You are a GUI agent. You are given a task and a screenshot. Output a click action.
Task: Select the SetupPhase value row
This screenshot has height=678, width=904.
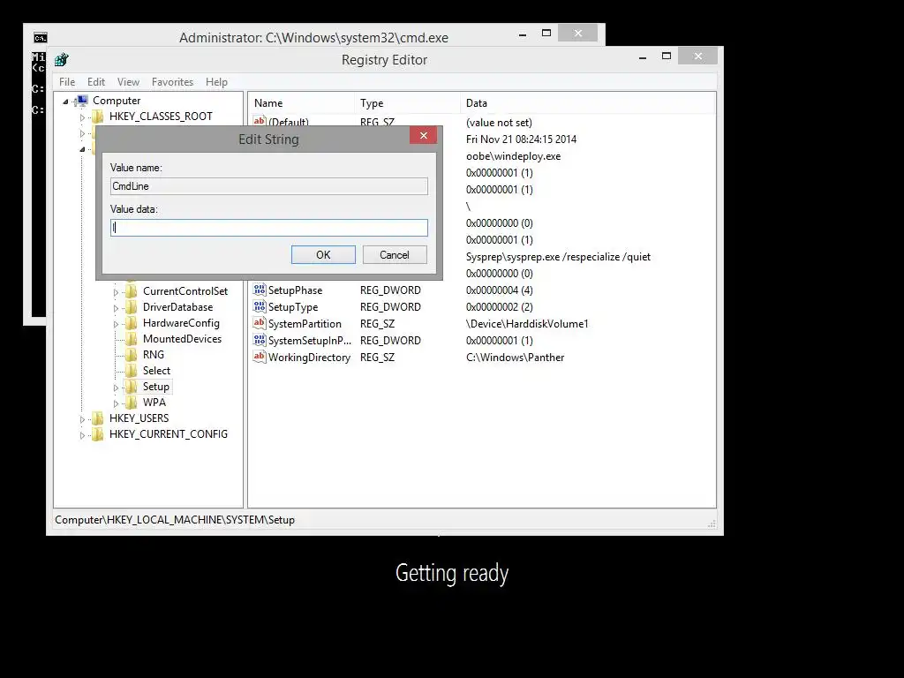click(295, 290)
